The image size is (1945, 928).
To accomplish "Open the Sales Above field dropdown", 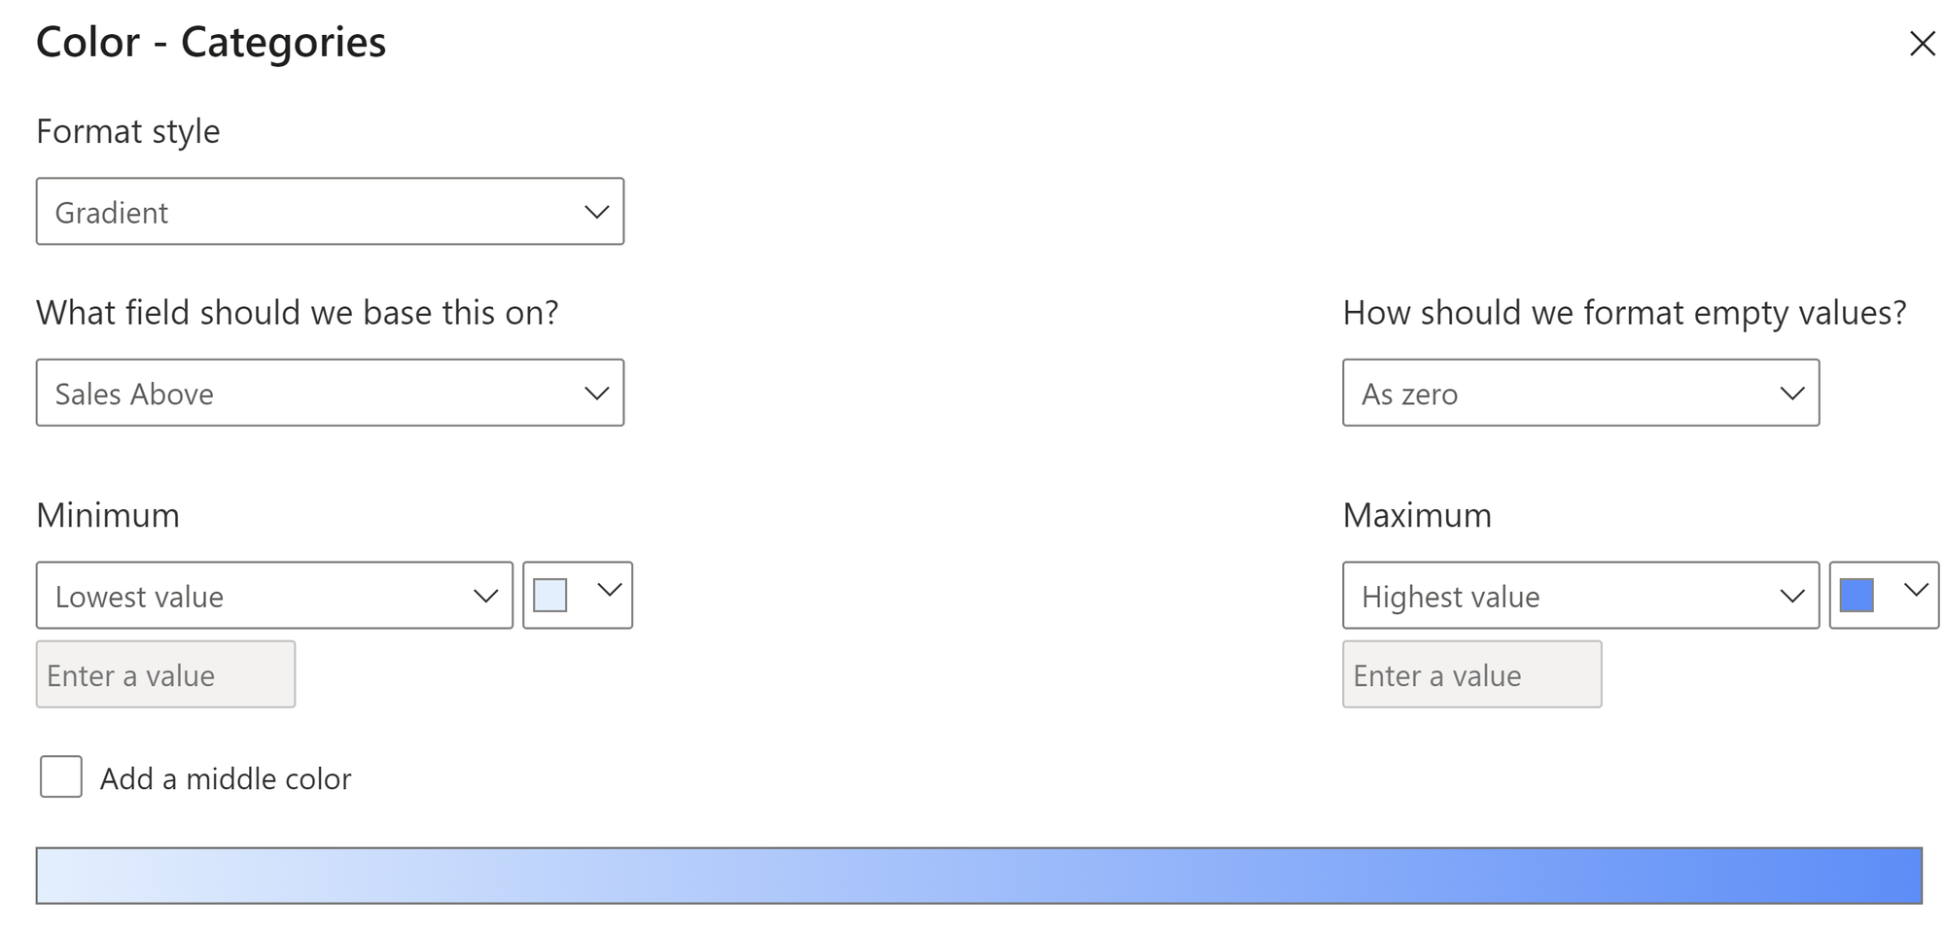I will pos(330,394).
